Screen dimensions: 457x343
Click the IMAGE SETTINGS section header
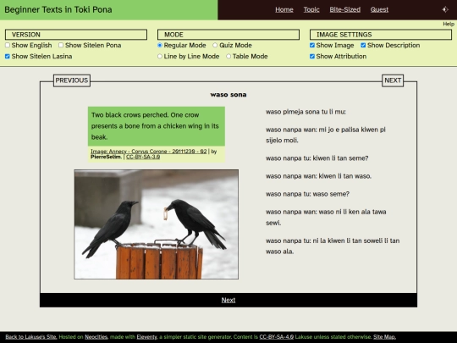[x=381, y=35]
